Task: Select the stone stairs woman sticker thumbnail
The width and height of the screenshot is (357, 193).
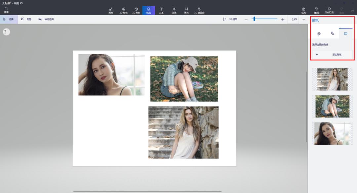Action: click(332, 80)
